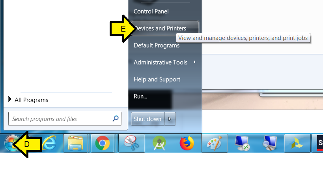Open Firefox from the taskbar
323x170 pixels.
[187, 143]
